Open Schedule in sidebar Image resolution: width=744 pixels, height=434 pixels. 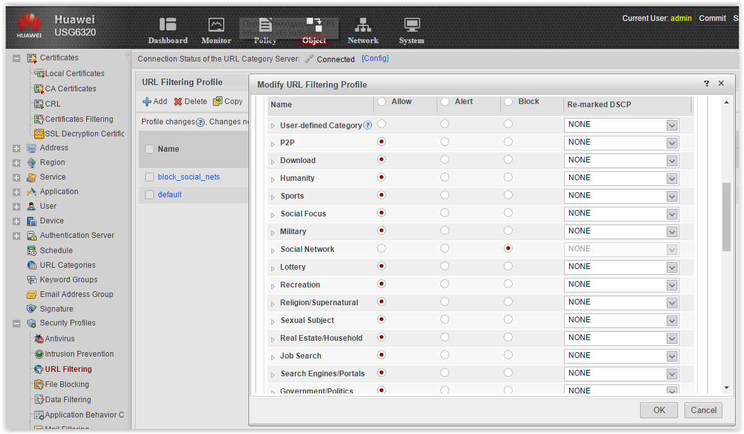coord(56,250)
